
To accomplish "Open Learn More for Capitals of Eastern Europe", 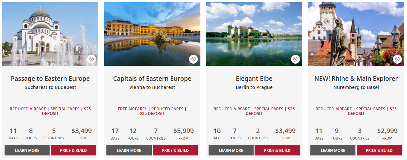I will pos(129,150).
